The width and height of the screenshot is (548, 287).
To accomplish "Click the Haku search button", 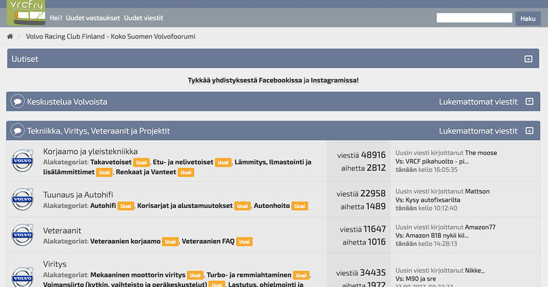I will click(x=528, y=19).
